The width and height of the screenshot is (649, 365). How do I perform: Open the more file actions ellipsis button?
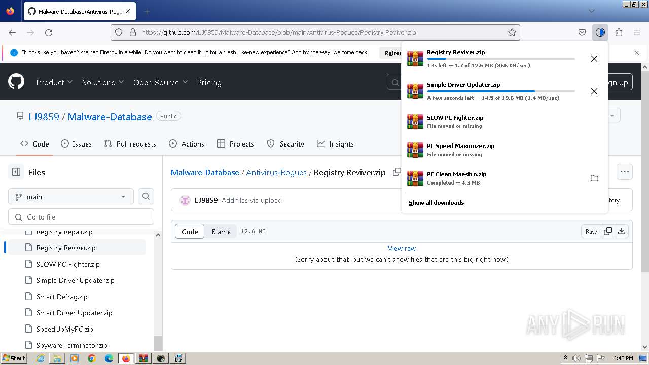[x=625, y=172]
